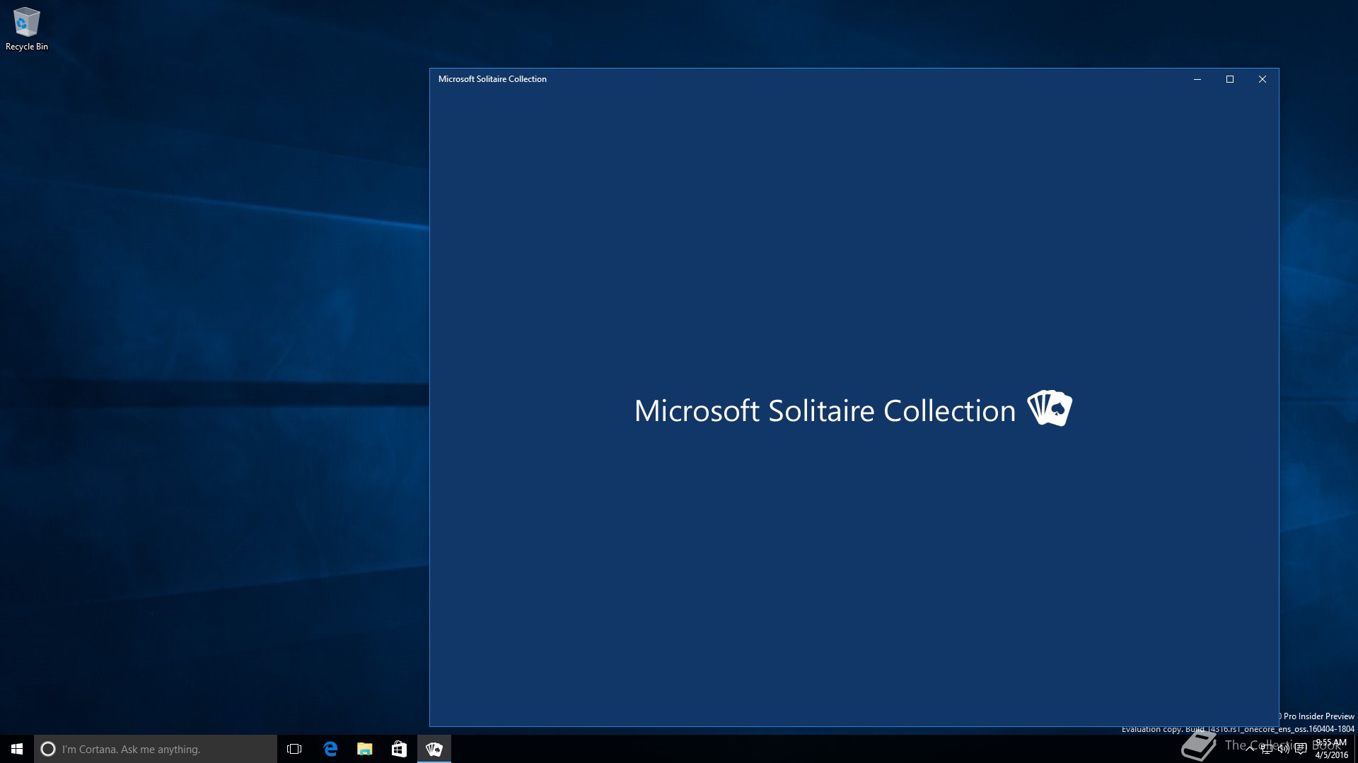Click the Cortana search box
1358x763 pixels.
click(156, 749)
